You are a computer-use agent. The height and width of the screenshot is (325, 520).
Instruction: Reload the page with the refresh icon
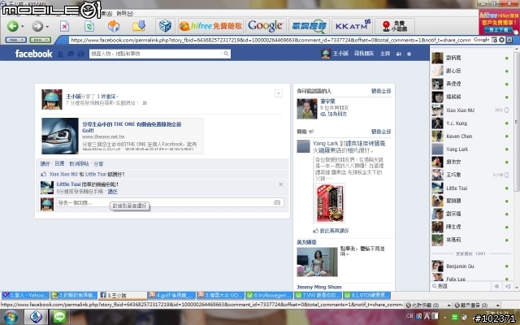click(x=89, y=26)
